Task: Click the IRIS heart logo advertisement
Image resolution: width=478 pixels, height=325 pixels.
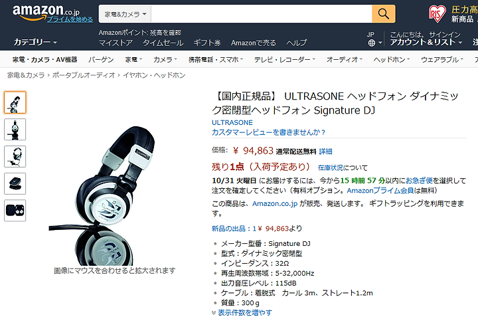Action: (x=437, y=13)
